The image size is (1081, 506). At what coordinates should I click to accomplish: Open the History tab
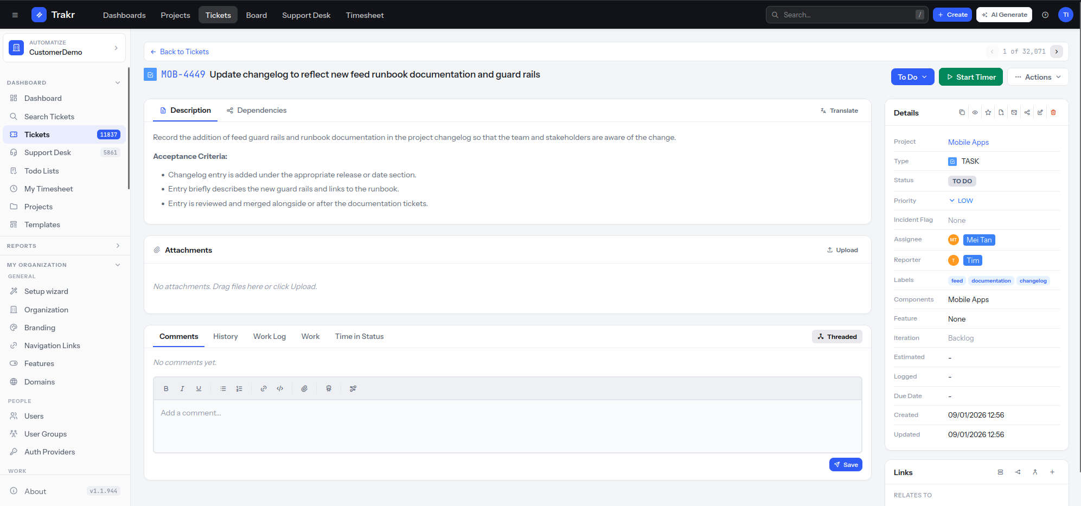coord(226,336)
